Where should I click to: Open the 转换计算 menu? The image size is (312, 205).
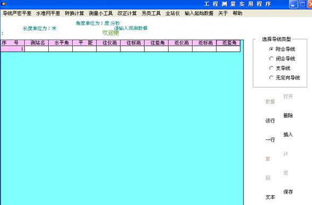coord(74,13)
